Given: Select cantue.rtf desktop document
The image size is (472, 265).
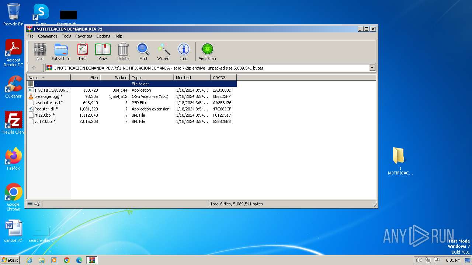Looking at the screenshot, I should (13, 231).
